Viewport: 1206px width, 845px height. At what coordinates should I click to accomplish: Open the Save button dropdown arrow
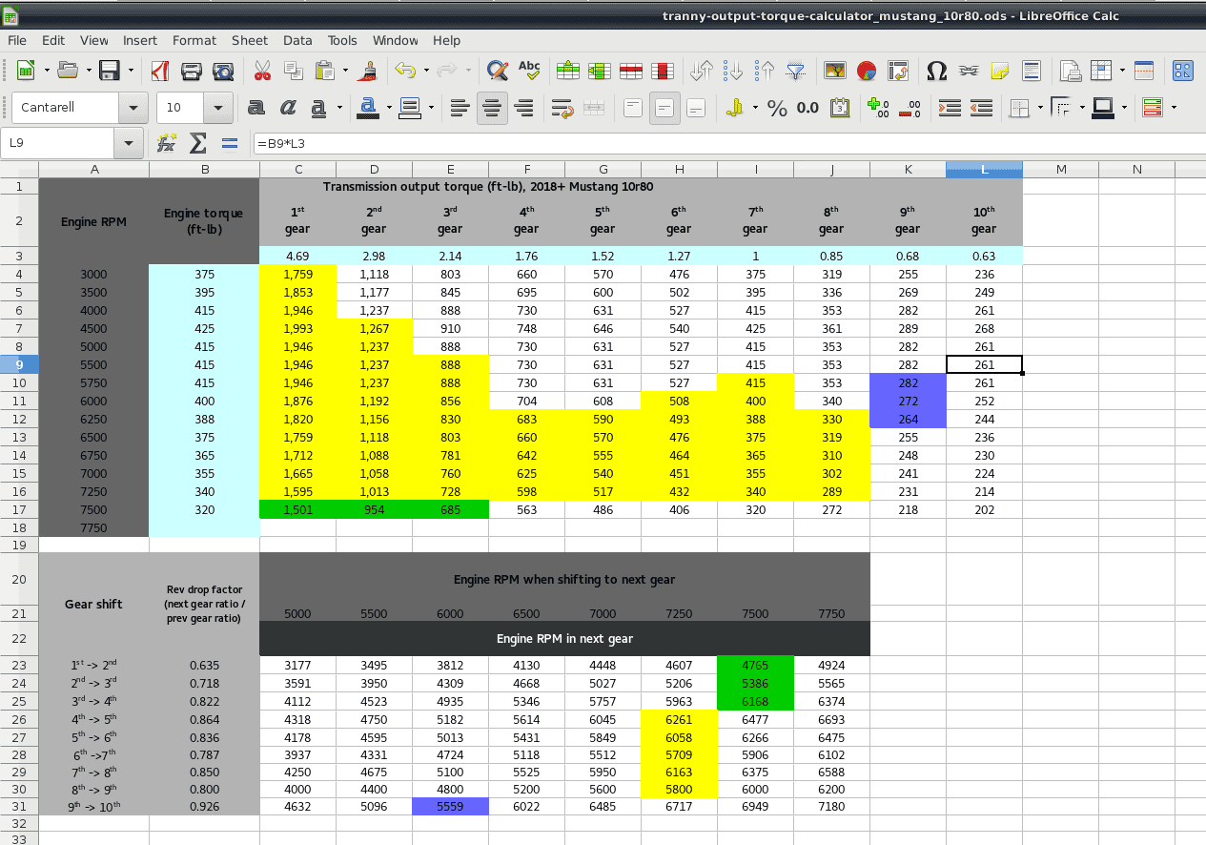point(131,71)
